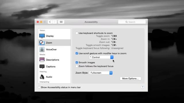Select Audio label in sidebar
The image size is (184, 103).
point(49,77)
